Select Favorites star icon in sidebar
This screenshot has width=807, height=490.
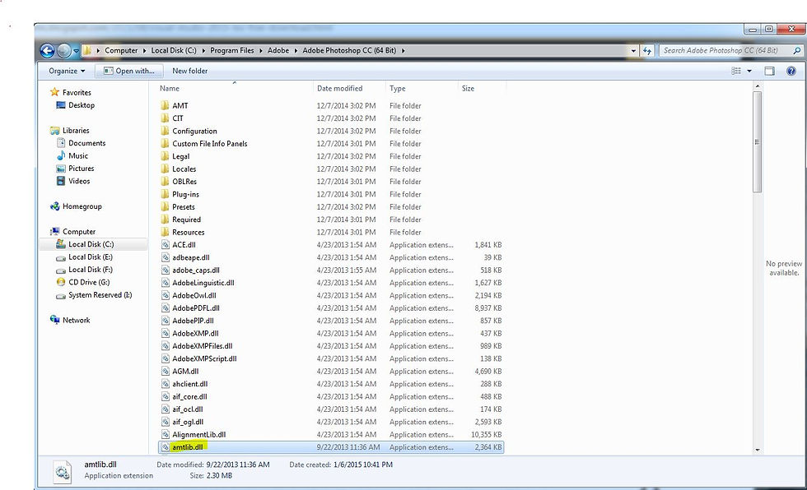point(54,92)
